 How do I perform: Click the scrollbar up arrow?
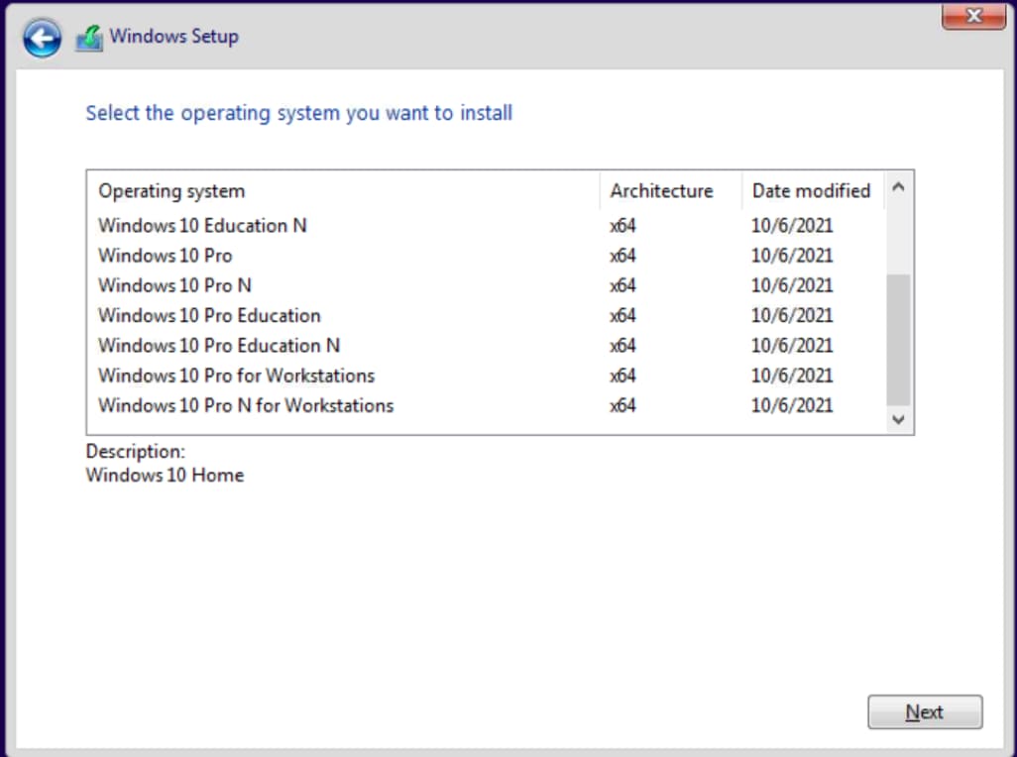click(898, 187)
